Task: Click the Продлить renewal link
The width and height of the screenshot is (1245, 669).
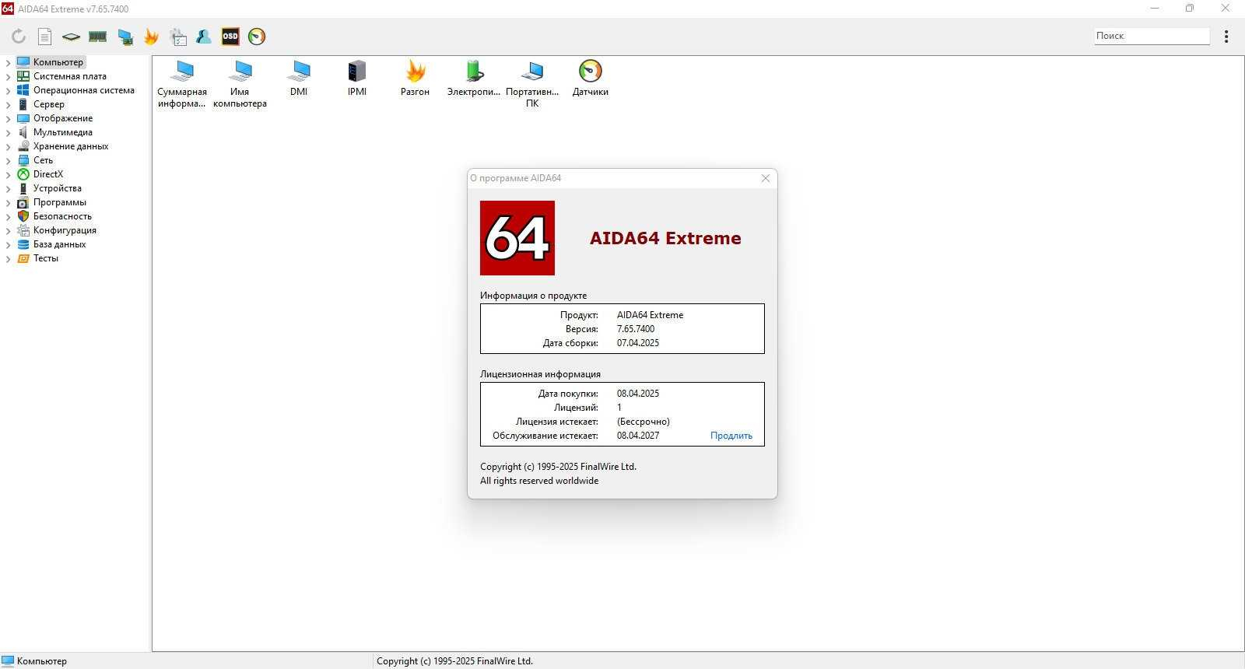Action: (731, 436)
